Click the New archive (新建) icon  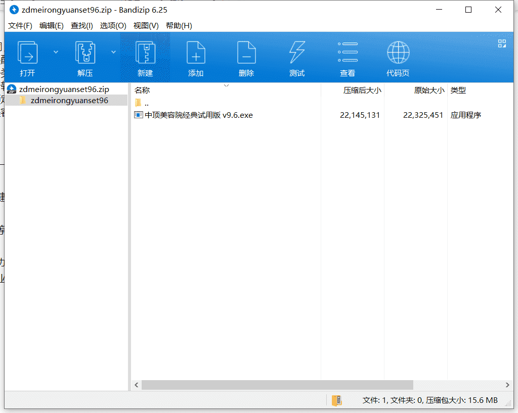pyautogui.click(x=145, y=53)
